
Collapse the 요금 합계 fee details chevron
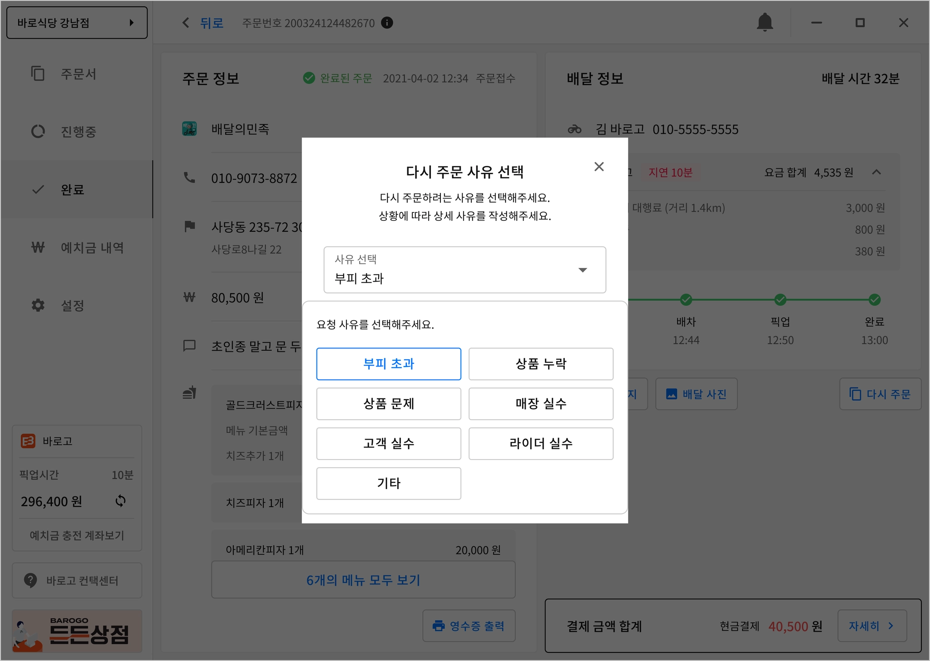tap(876, 172)
